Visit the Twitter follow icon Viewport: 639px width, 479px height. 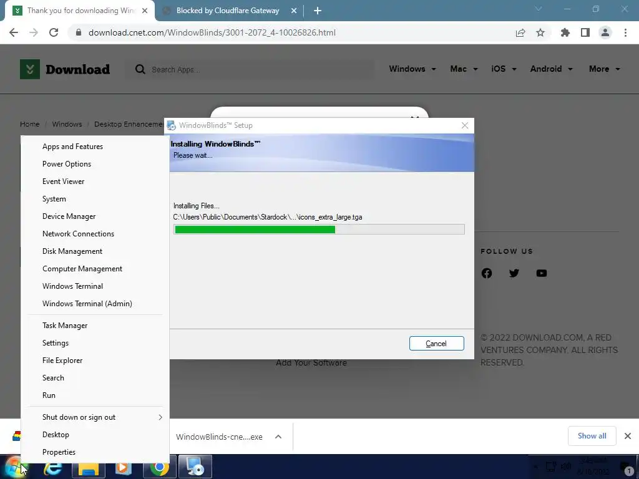point(514,273)
